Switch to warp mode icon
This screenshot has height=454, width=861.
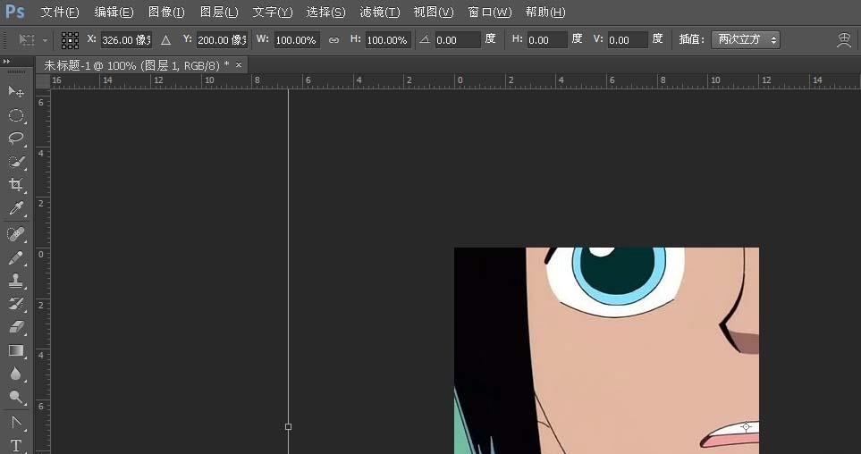(x=844, y=40)
